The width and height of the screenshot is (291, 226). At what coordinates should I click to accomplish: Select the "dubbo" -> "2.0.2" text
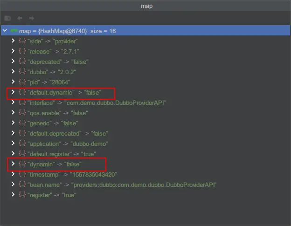[52, 72]
